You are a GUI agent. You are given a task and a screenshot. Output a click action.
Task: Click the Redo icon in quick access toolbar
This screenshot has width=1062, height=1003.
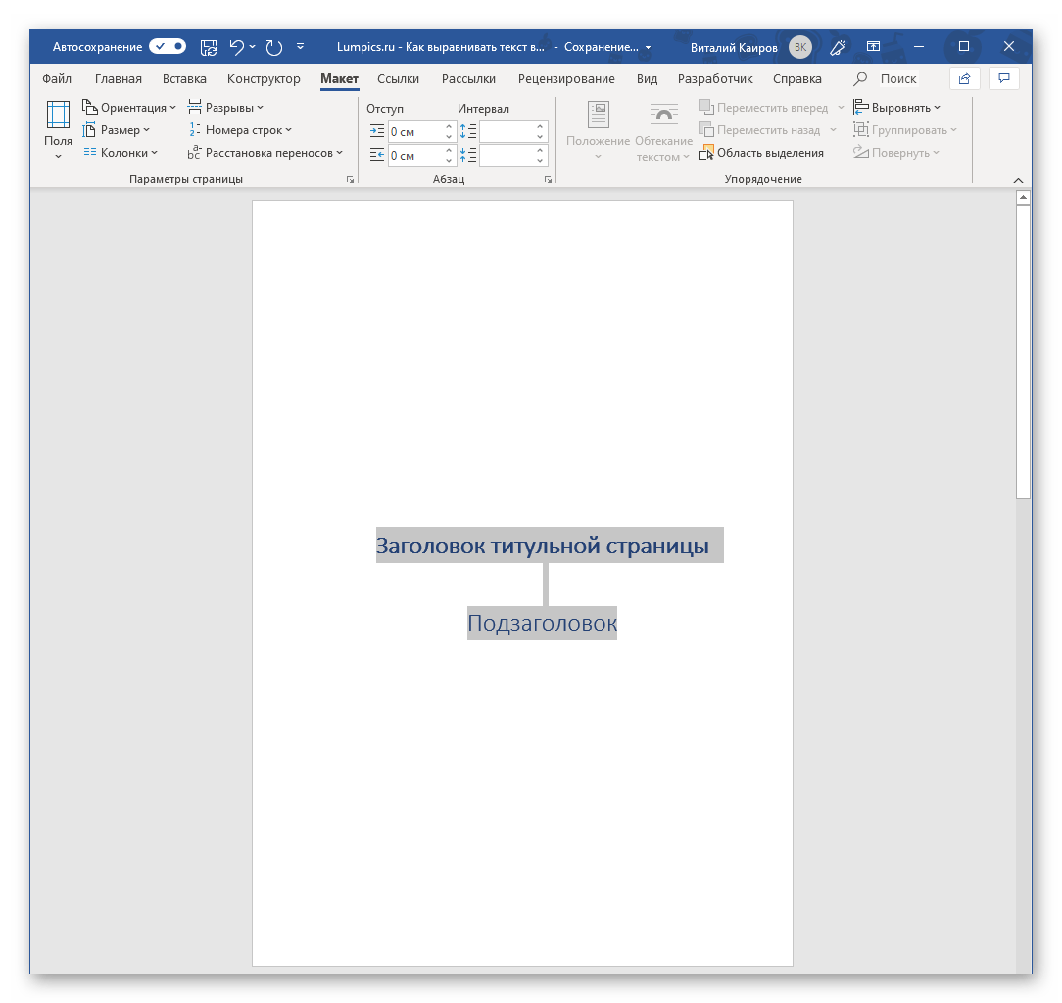(x=273, y=46)
